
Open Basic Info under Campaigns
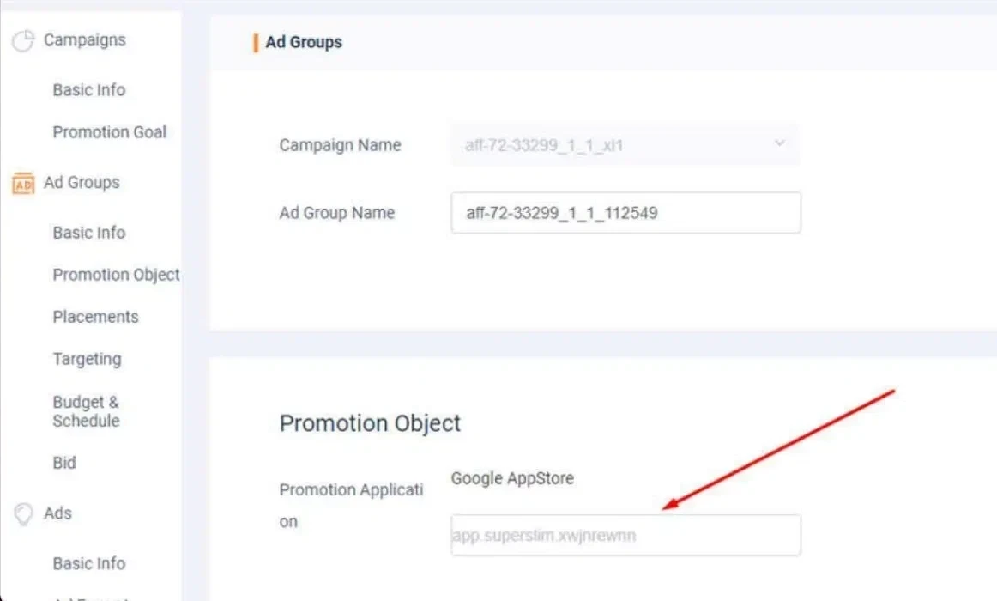(89, 89)
